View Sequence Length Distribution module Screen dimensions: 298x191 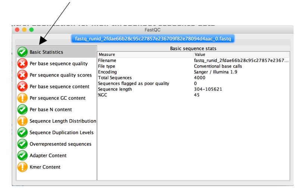(57, 121)
